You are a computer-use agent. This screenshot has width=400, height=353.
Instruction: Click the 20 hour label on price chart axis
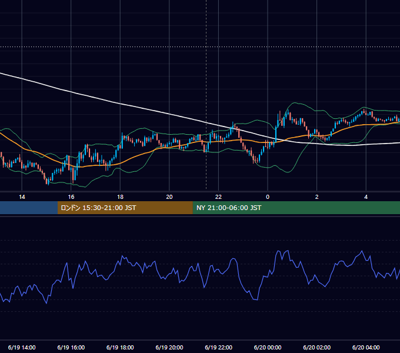coord(169,197)
